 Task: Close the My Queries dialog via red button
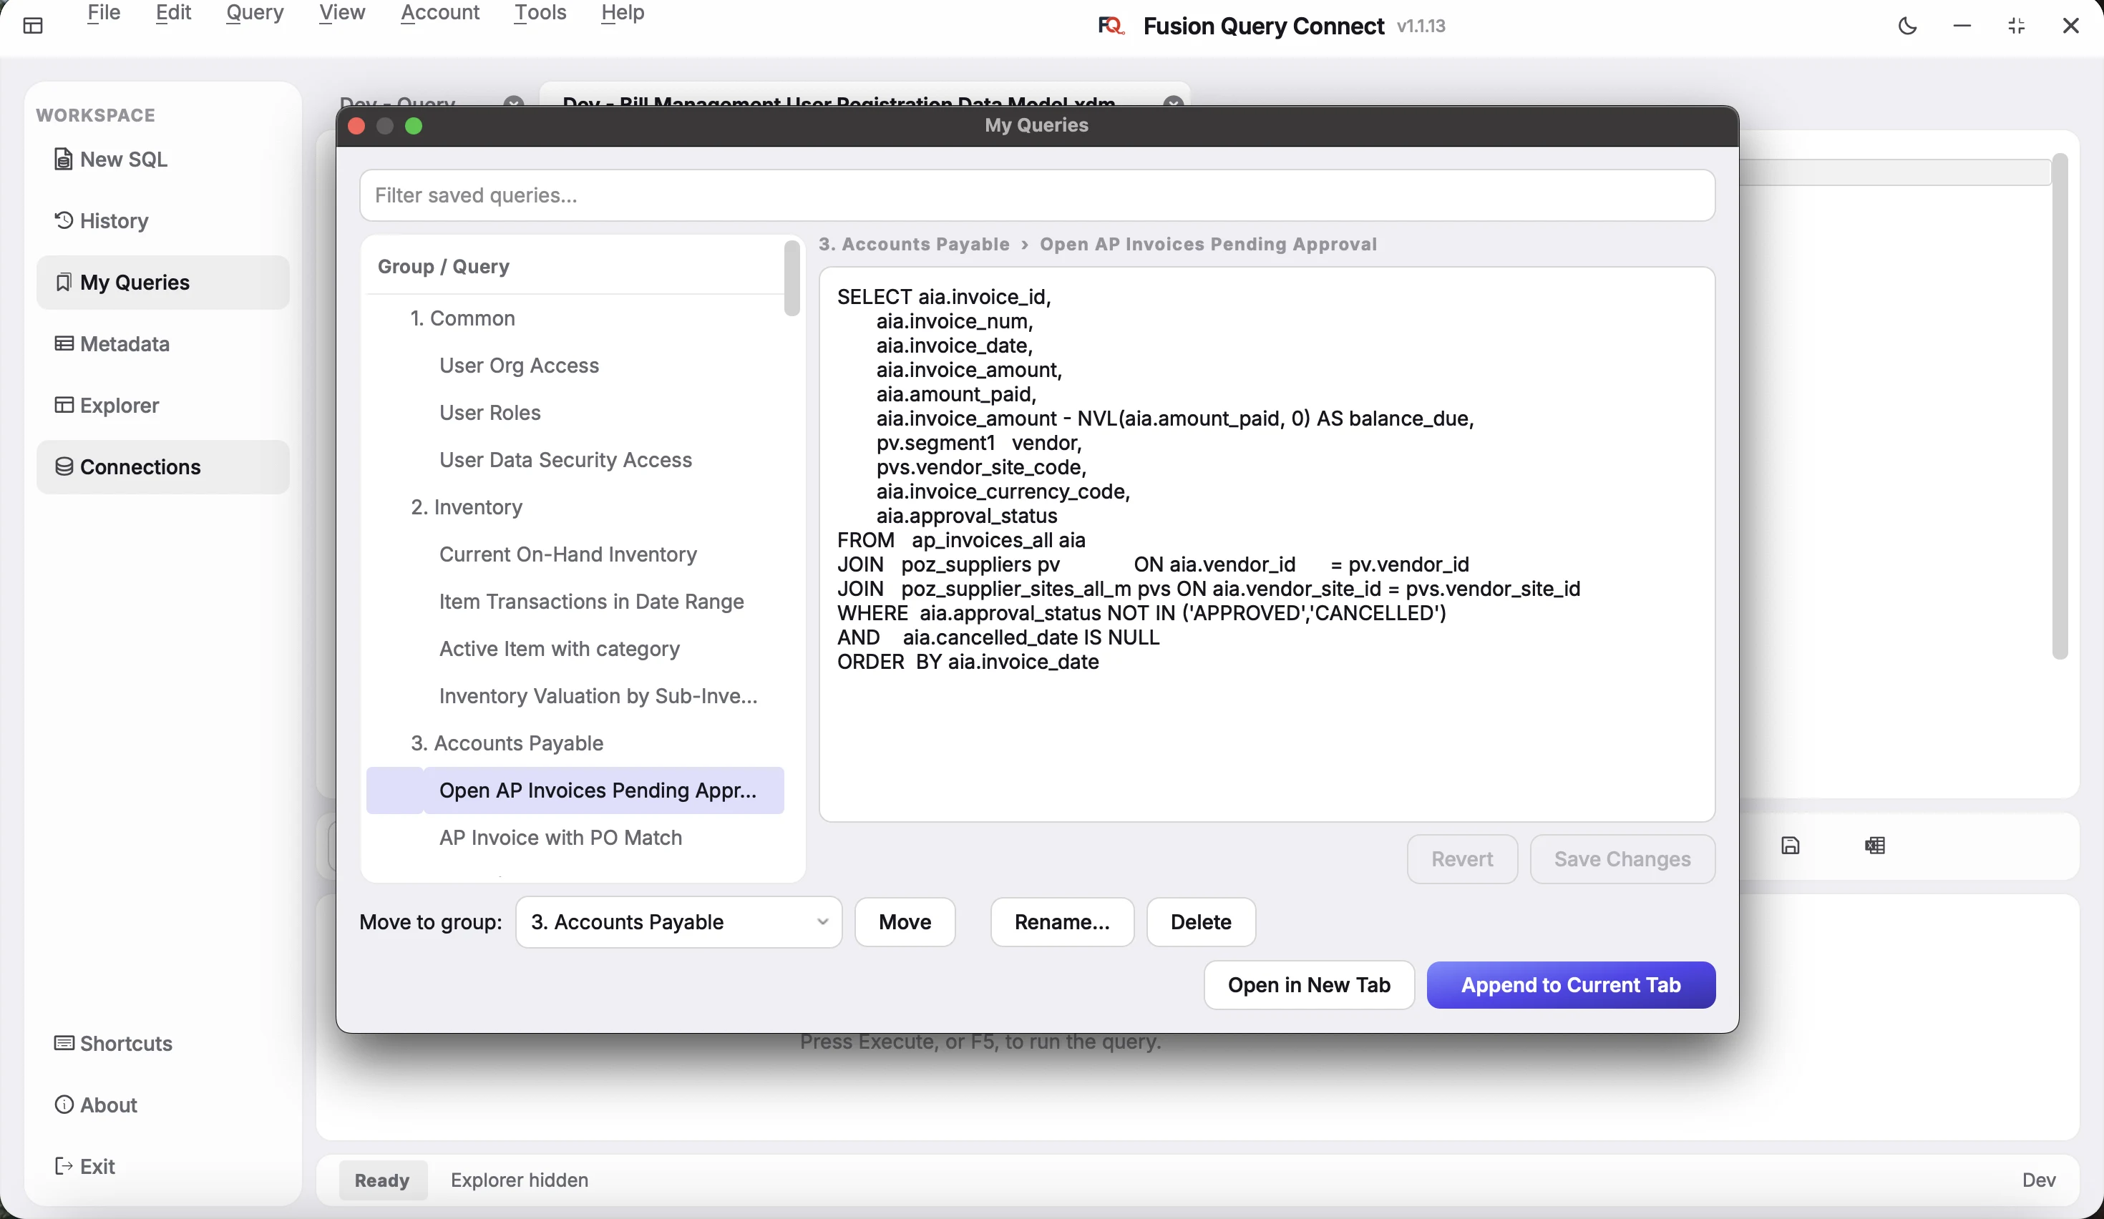point(356,126)
